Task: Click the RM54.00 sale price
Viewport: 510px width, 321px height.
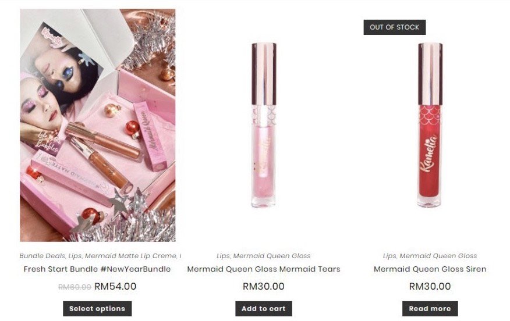Action: pyautogui.click(x=115, y=286)
